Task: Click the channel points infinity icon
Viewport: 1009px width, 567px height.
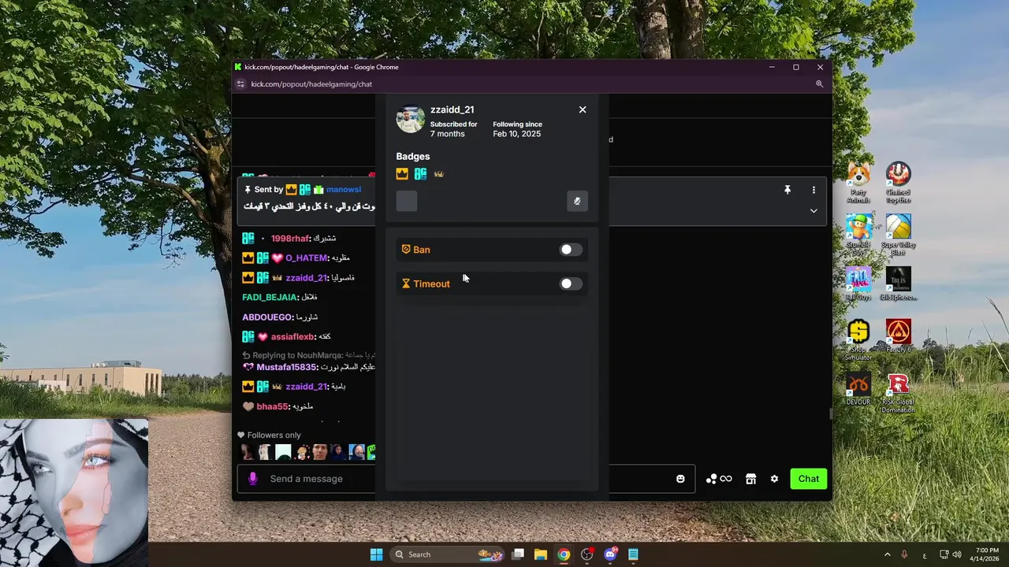Action: pos(719,479)
